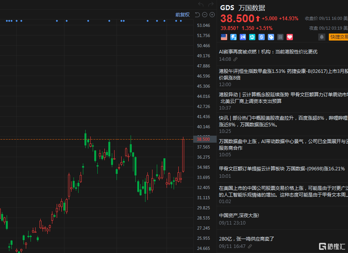The image size is (348, 253).
Task: Click the 万国数据 stock name
Action: (252, 8)
